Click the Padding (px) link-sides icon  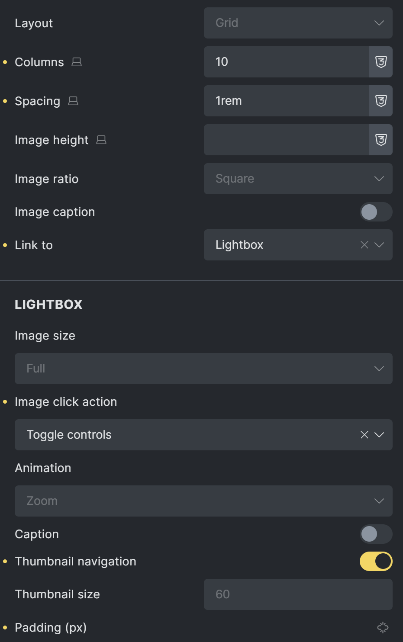click(x=383, y=627)
